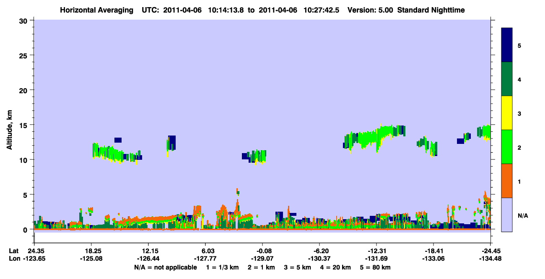Click the latitude value -24.45

pos(490,251)
